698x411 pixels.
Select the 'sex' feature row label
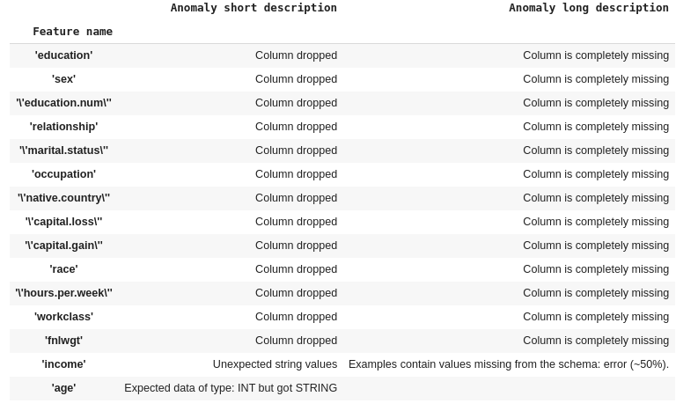(63, 79)
